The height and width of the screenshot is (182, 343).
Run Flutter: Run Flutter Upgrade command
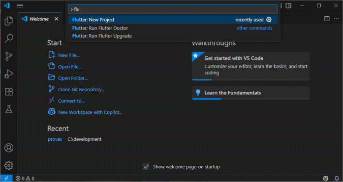tap(173, 36)
